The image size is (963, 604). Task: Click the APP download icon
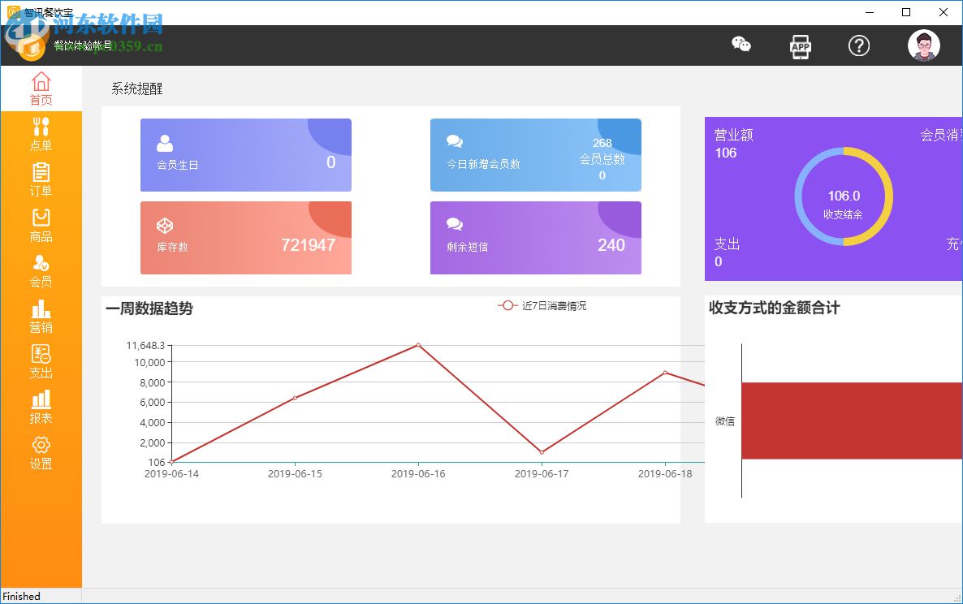(801, 46)
